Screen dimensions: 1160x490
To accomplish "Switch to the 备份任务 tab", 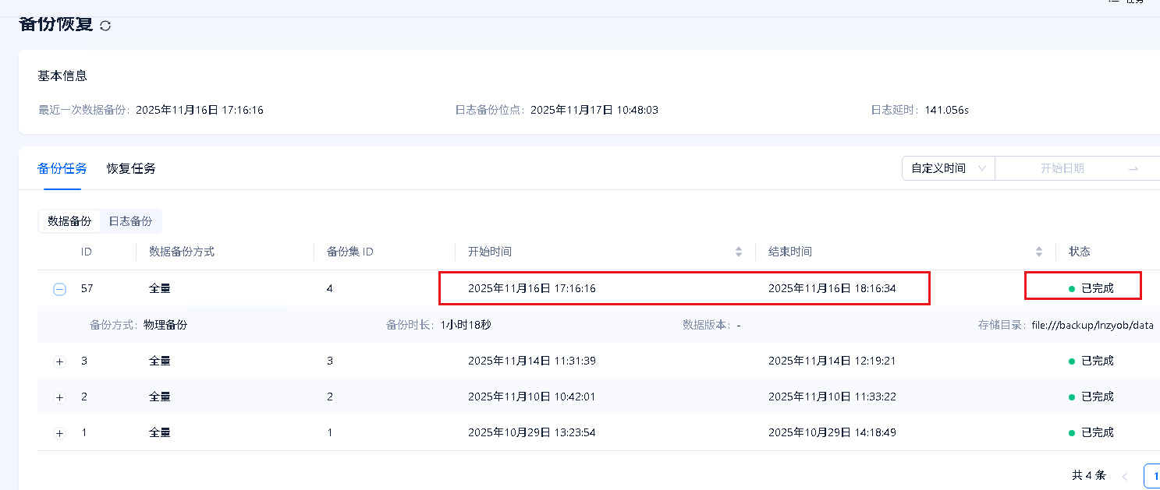I will [x=62, y=168].
